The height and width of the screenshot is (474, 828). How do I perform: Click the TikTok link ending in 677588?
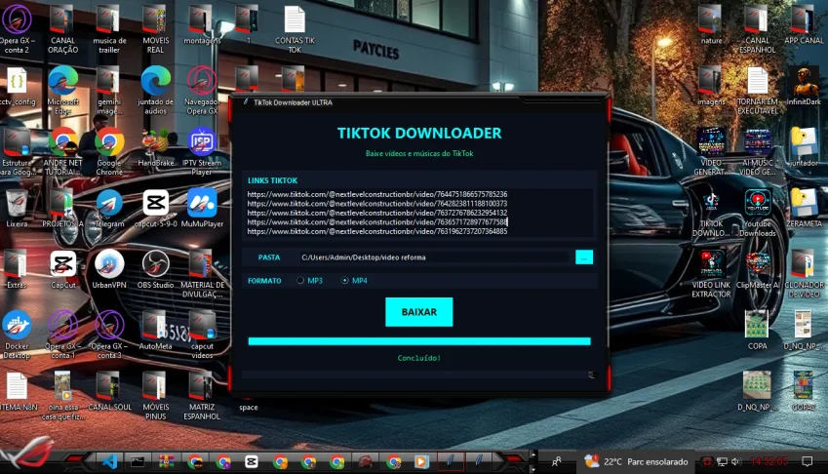[377, 222]
